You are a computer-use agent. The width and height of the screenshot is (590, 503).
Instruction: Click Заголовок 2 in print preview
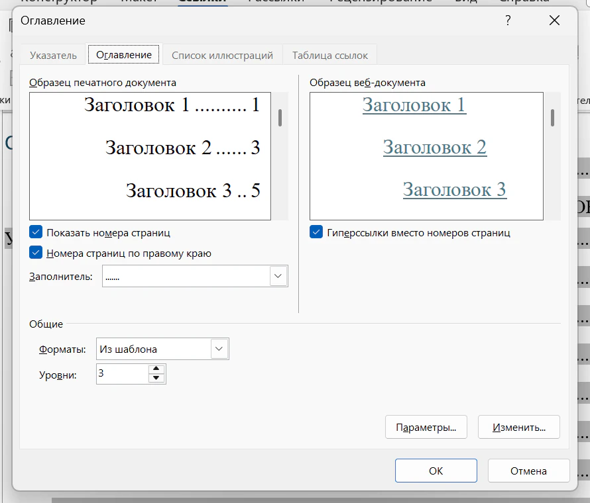[158, 147]
